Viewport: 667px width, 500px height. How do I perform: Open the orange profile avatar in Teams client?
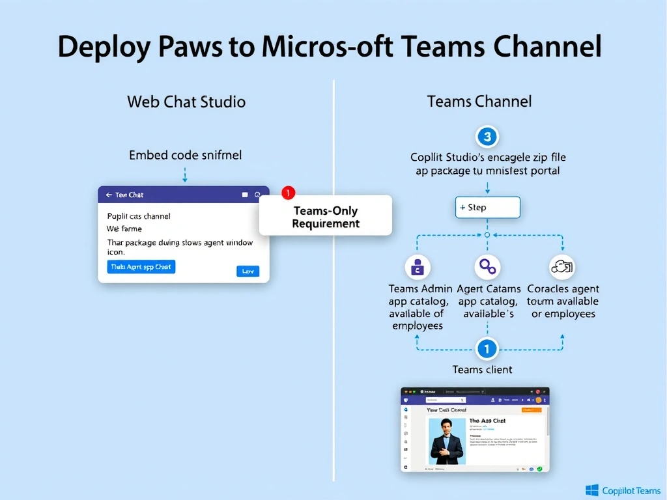click(539, 400)
